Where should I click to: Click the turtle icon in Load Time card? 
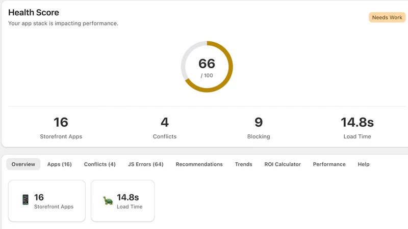coord(108,201)
